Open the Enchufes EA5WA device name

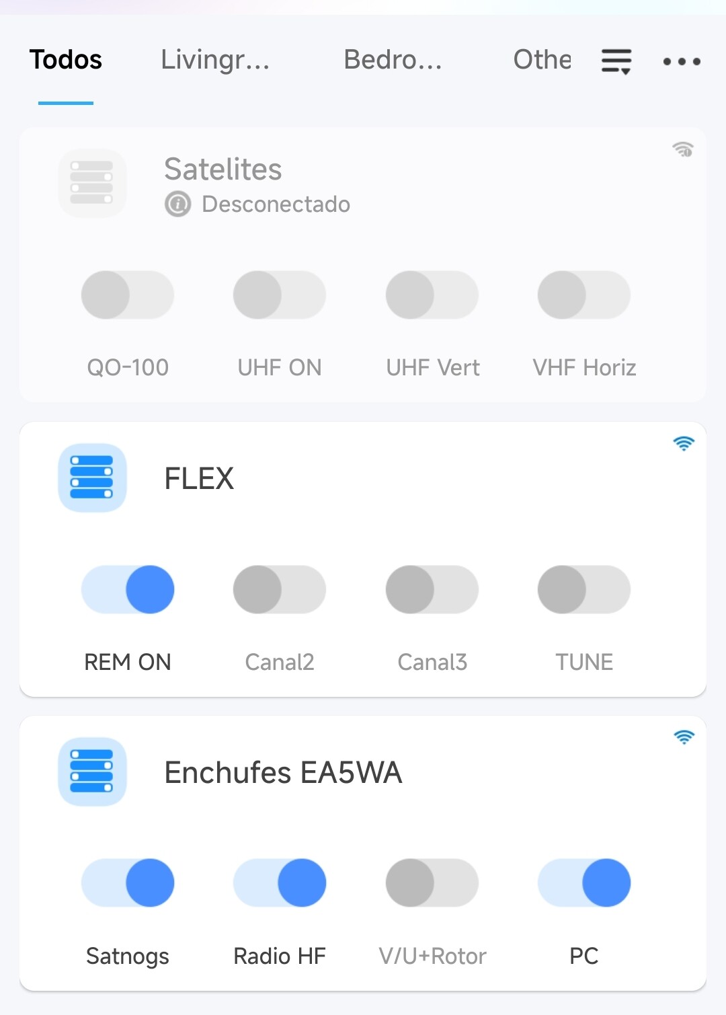(x=283, y=772)
